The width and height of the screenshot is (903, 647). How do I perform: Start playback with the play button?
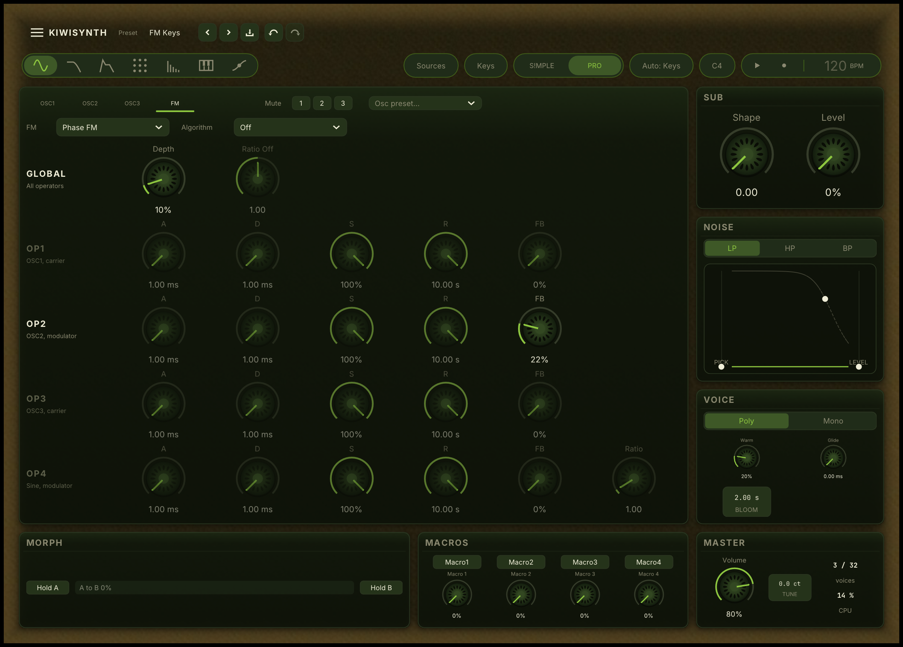pos(757,65)
